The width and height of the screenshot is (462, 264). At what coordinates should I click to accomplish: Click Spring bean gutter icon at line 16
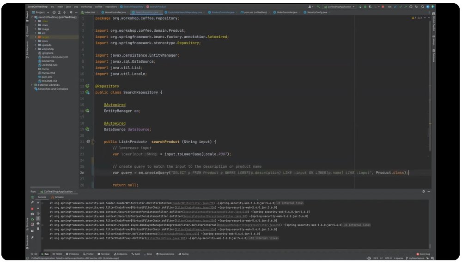pos(87,111)
